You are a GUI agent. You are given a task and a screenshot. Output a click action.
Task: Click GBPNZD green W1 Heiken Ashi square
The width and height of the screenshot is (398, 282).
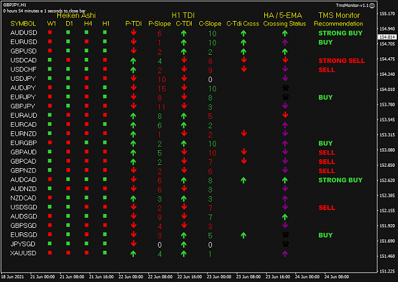click(x=50, y=170)
